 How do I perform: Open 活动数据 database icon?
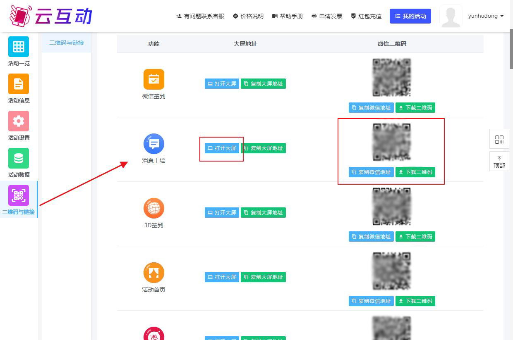[19, 158]
